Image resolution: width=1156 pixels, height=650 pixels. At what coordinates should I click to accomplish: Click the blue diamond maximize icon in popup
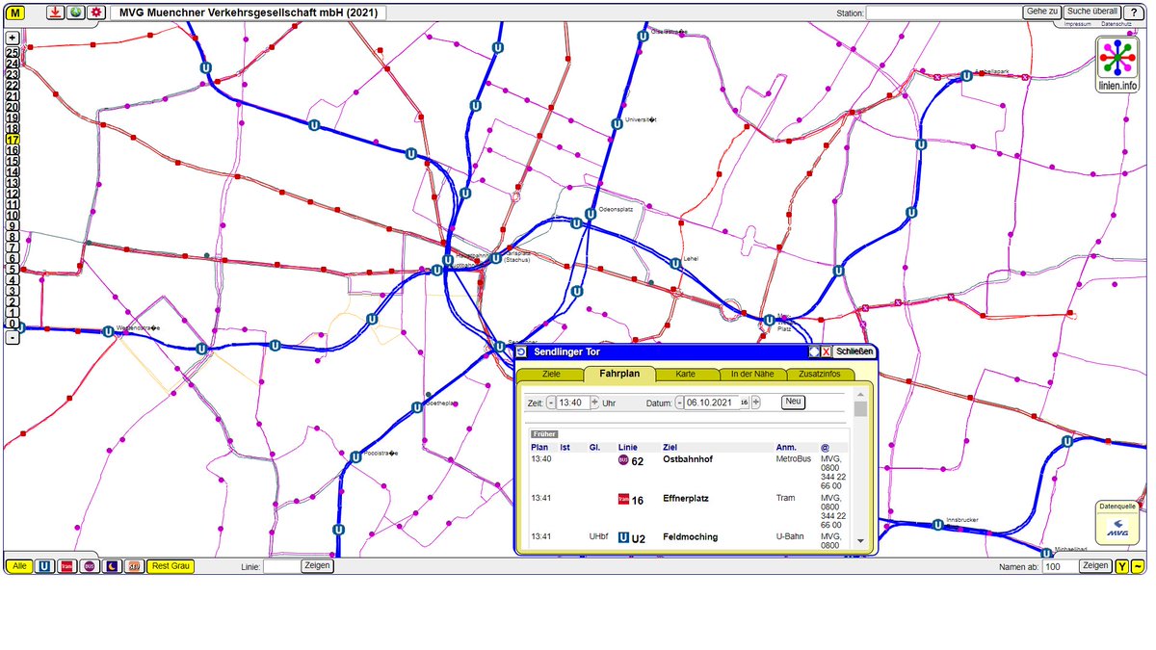[814, 352]
